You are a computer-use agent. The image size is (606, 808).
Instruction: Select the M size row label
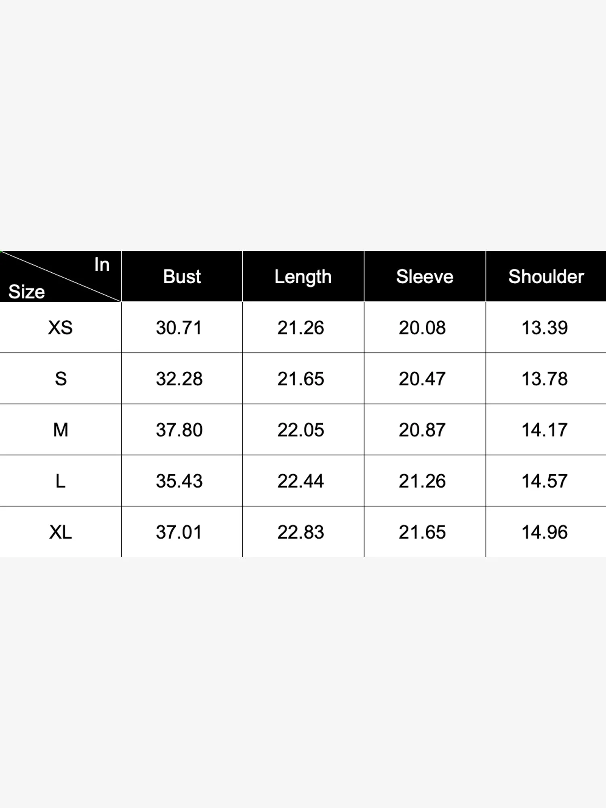coord(61,430)
